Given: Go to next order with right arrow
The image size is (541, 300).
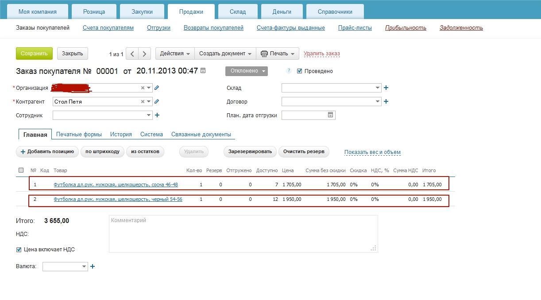Looking at the screenshot, I should click(x=144, y=54).
